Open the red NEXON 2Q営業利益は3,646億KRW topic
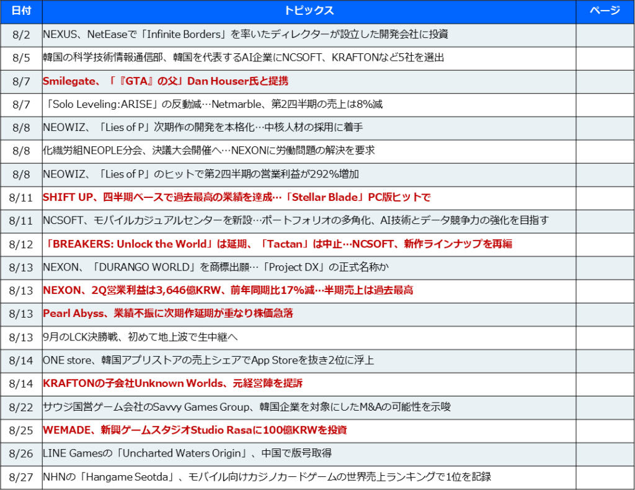This screenshot has width=635, height=490. point(228,290)
